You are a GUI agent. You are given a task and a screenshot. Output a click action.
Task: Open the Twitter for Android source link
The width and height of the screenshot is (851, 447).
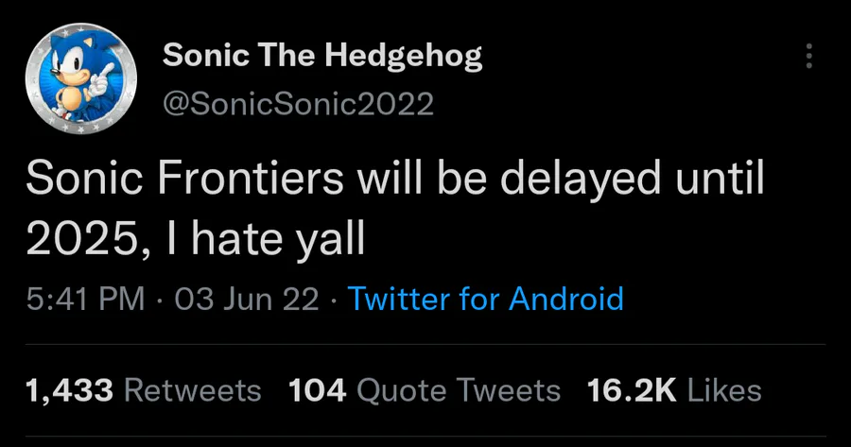[x=486, y=300]
